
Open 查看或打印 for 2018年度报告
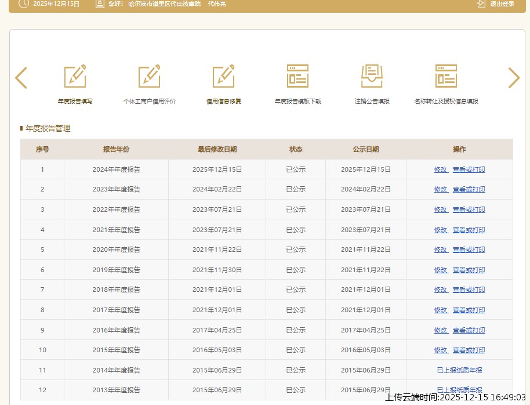click(469, 290)
